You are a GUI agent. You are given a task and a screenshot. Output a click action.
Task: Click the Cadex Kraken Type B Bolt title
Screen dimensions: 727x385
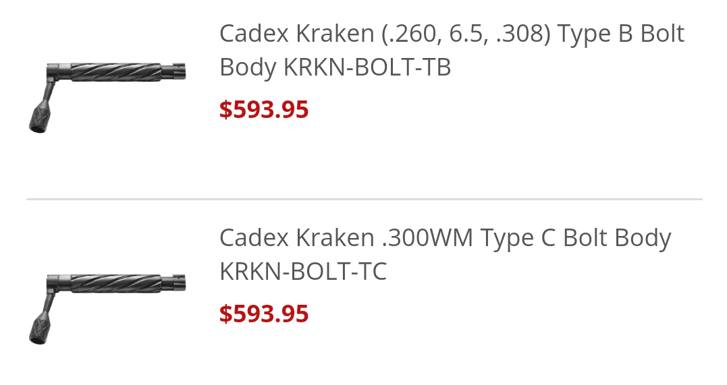[x=452, y=50]
